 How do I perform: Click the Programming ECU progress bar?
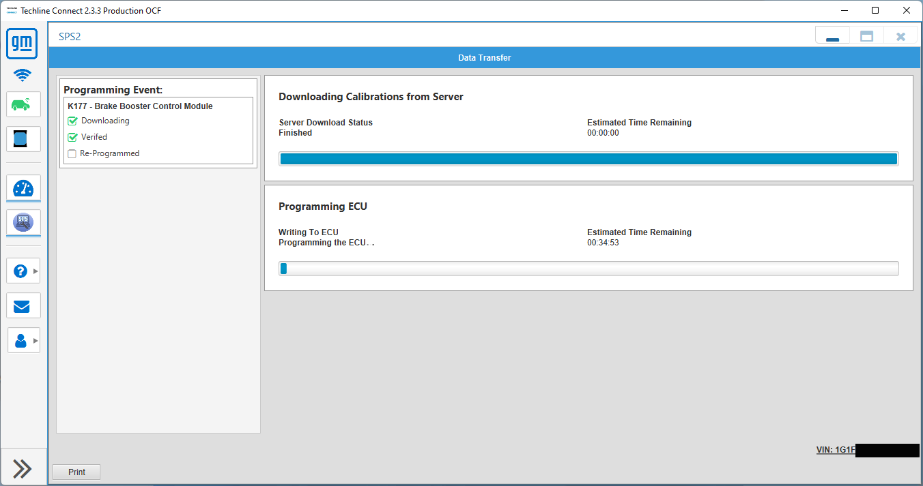(x=588, y=269)
